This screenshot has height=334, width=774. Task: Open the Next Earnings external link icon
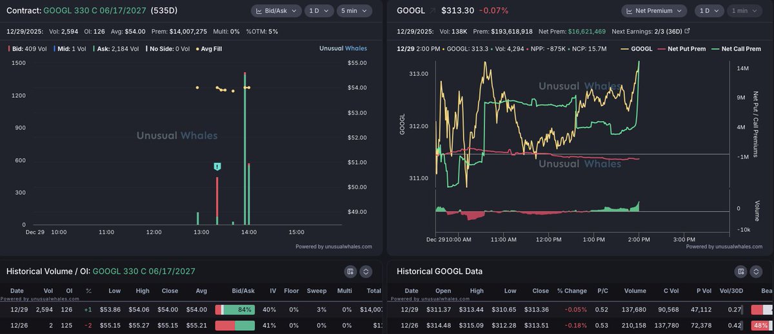(687, 30)
